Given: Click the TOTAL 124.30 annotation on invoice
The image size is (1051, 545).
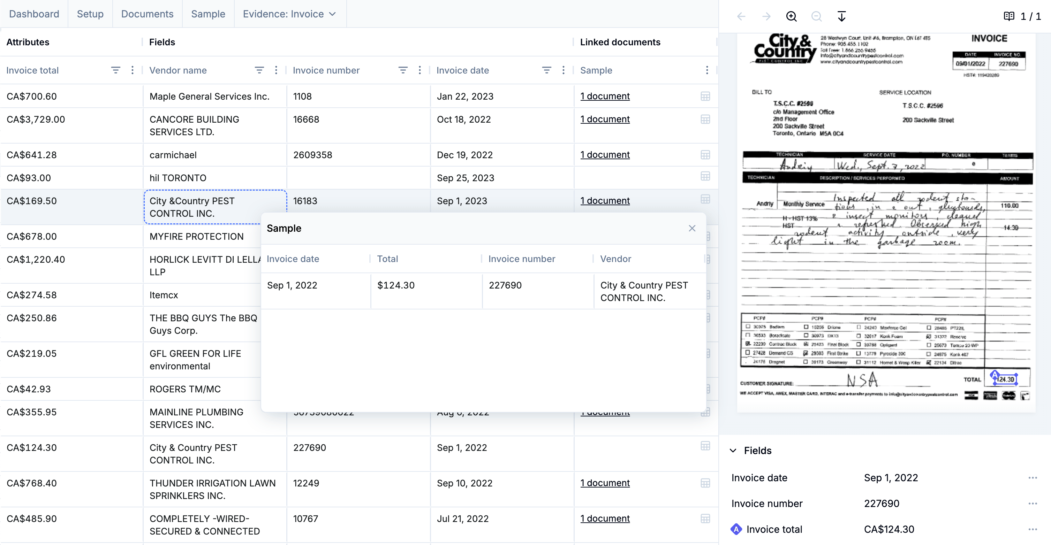Looking at the screenshot, I should pyautogui.click(x=1006, y=379).
